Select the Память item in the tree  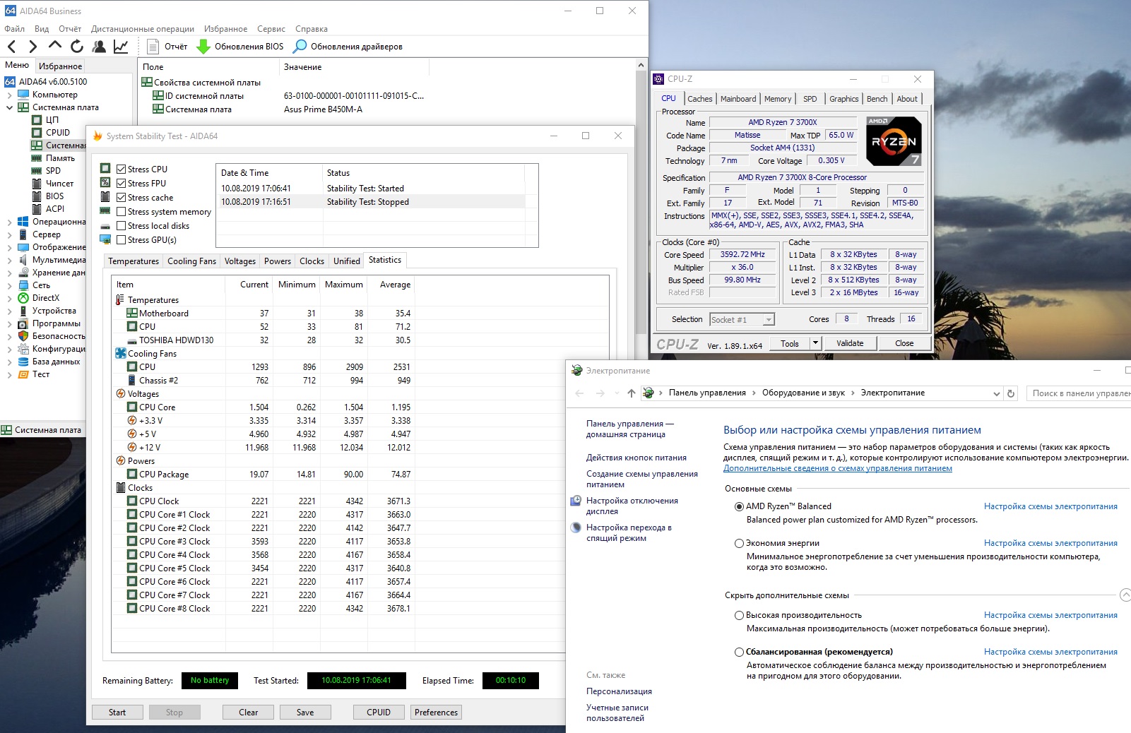tap(60, 158)
